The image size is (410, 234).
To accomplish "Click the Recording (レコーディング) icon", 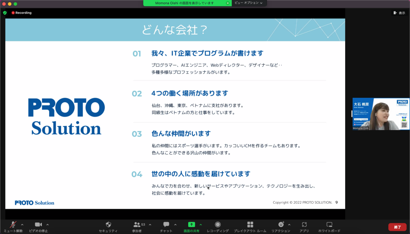I will pos(218,225).
